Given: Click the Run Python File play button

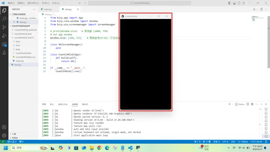Looking at the screenshot, I should [x=254, y=9].
